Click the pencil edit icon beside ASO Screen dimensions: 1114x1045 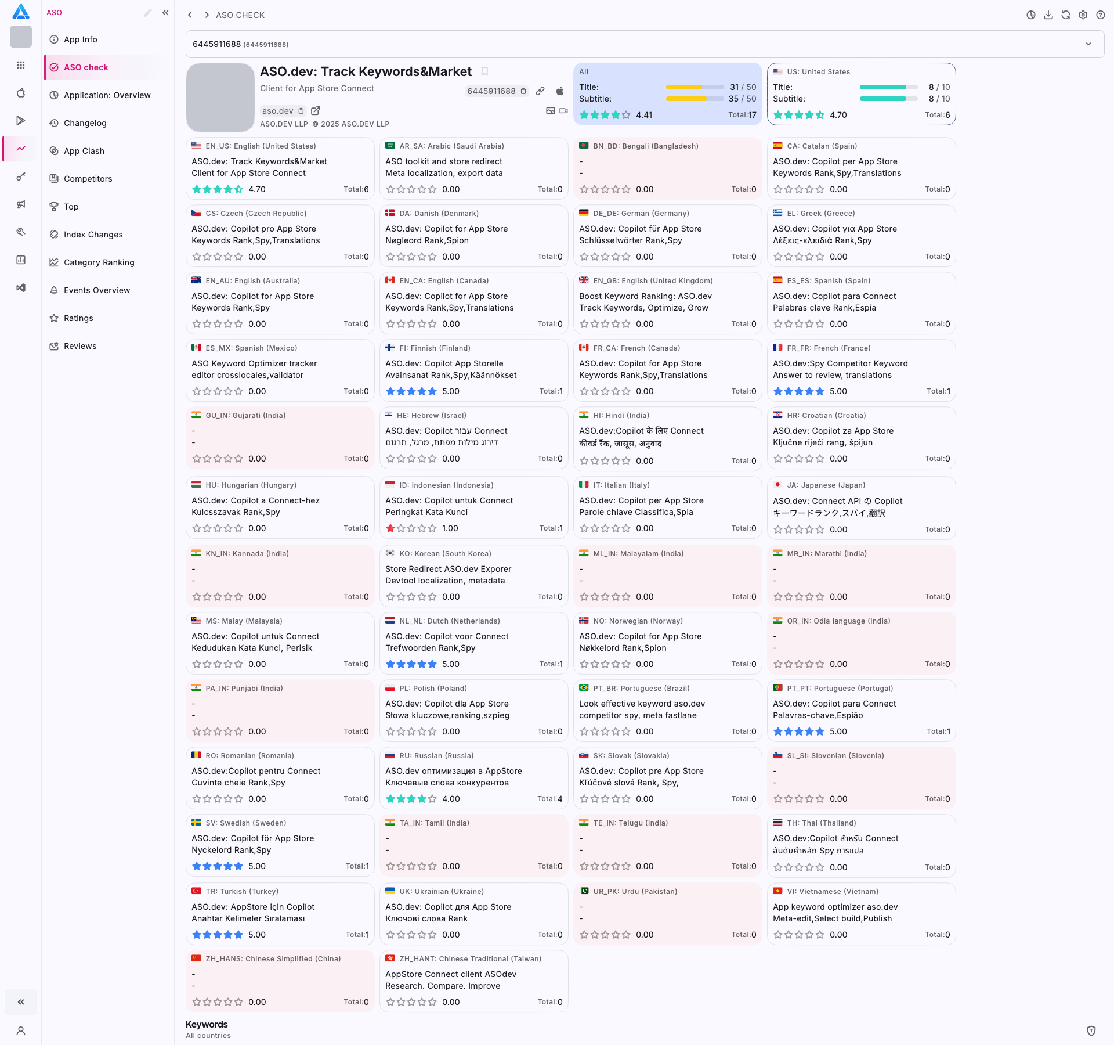coord(148,13)
